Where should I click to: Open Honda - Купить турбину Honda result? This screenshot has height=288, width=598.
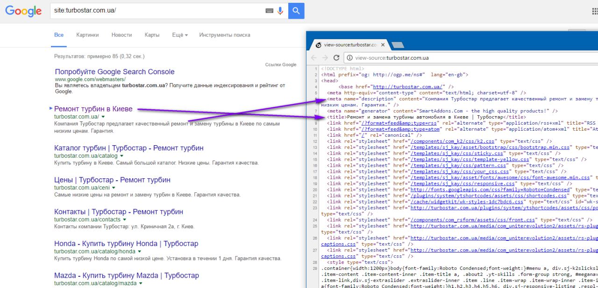pos(126,244)
